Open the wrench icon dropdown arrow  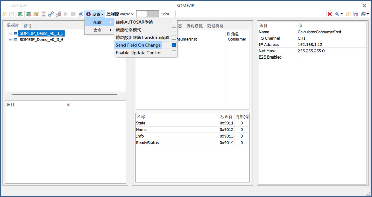coord(342,14)
